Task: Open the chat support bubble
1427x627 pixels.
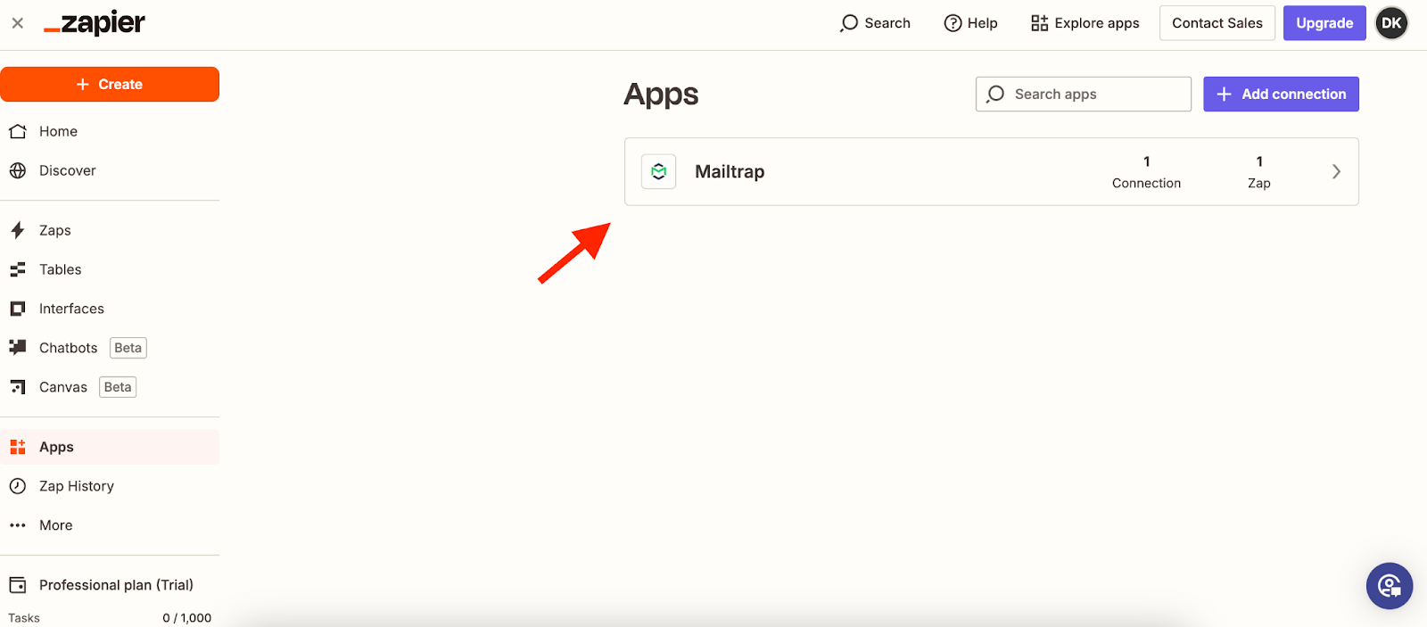Action: (1389, 586)
